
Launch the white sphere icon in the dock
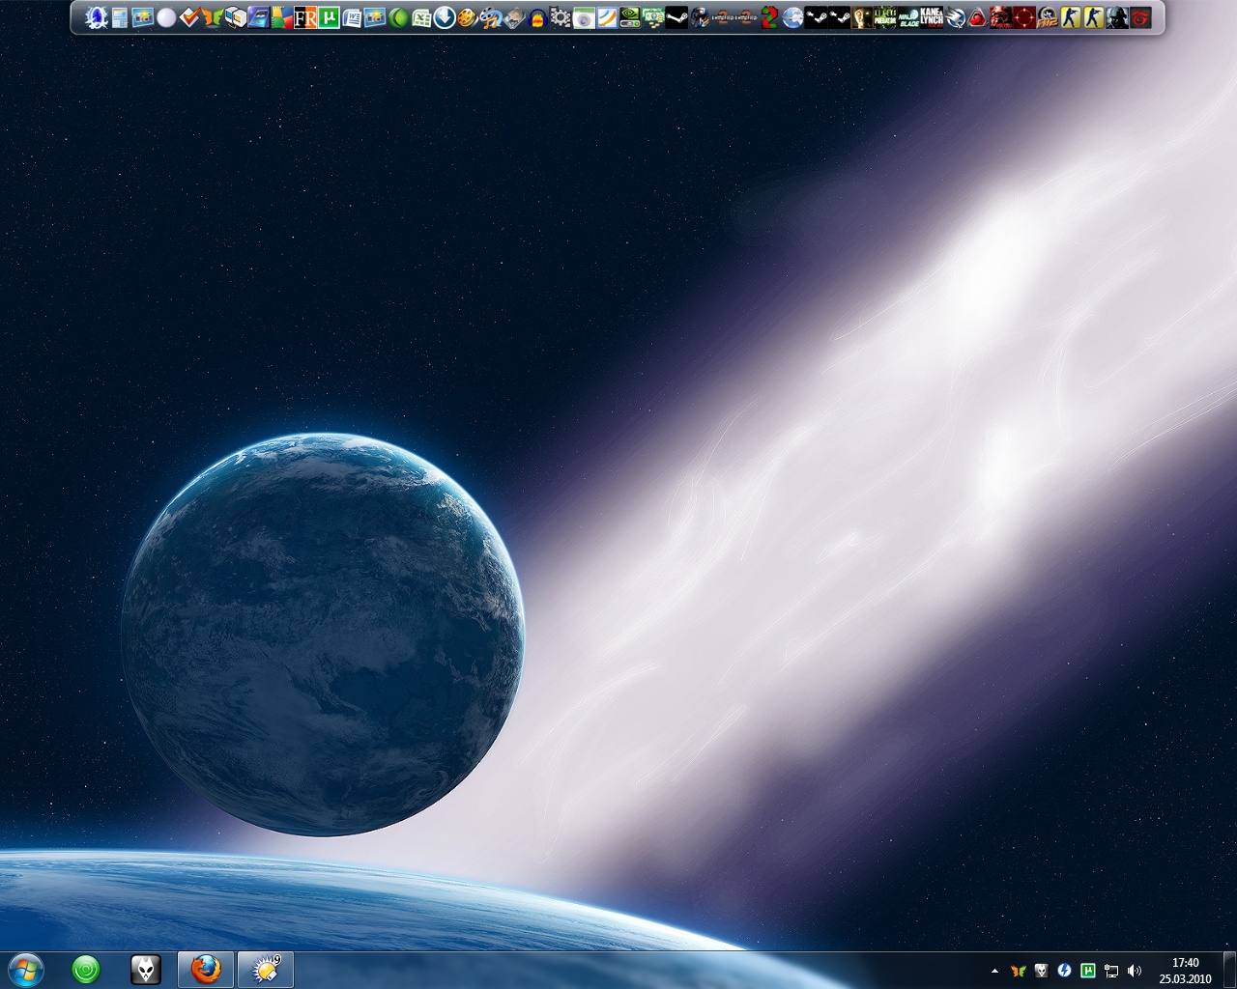pos(166,17)
